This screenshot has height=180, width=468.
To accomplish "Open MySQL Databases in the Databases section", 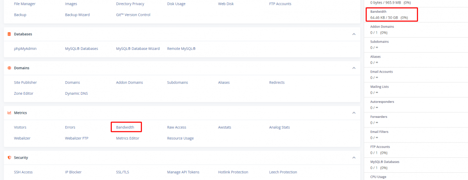I will (81, 49).
